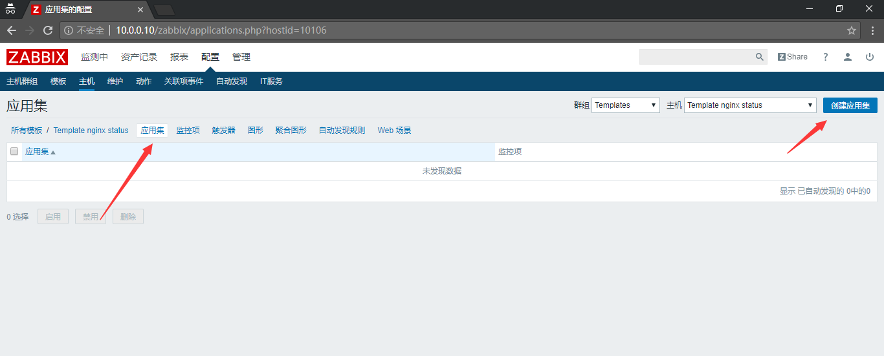Open the help question mark icon
884x356 pixels.
[x=825, y=57]
